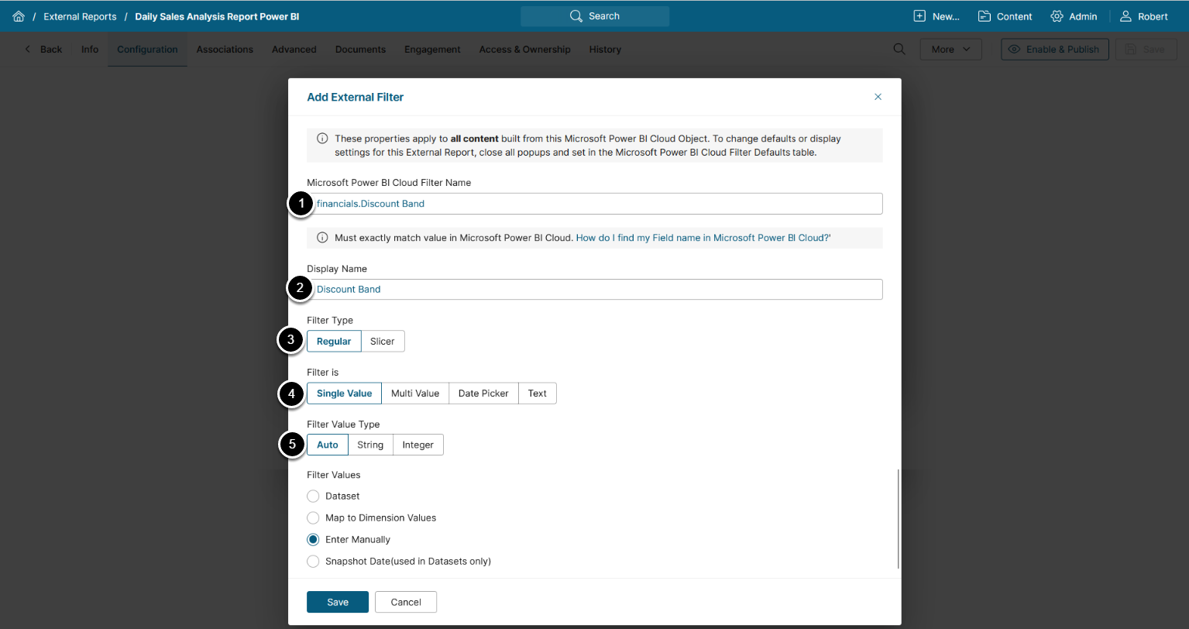Set Filter Type to Slicer
Screen dimensions: 1189x629
point(383,341)
